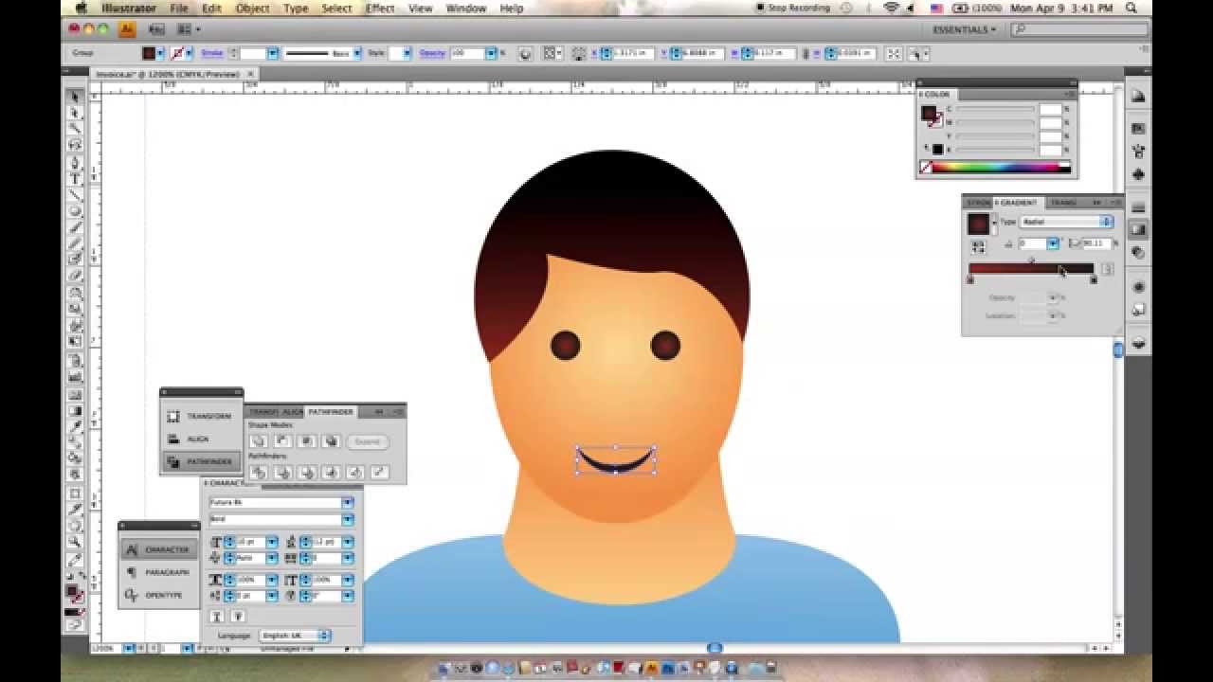Select right gradient color stop
Screen dimensions: 1213x682
click(x=1094, y=279)
